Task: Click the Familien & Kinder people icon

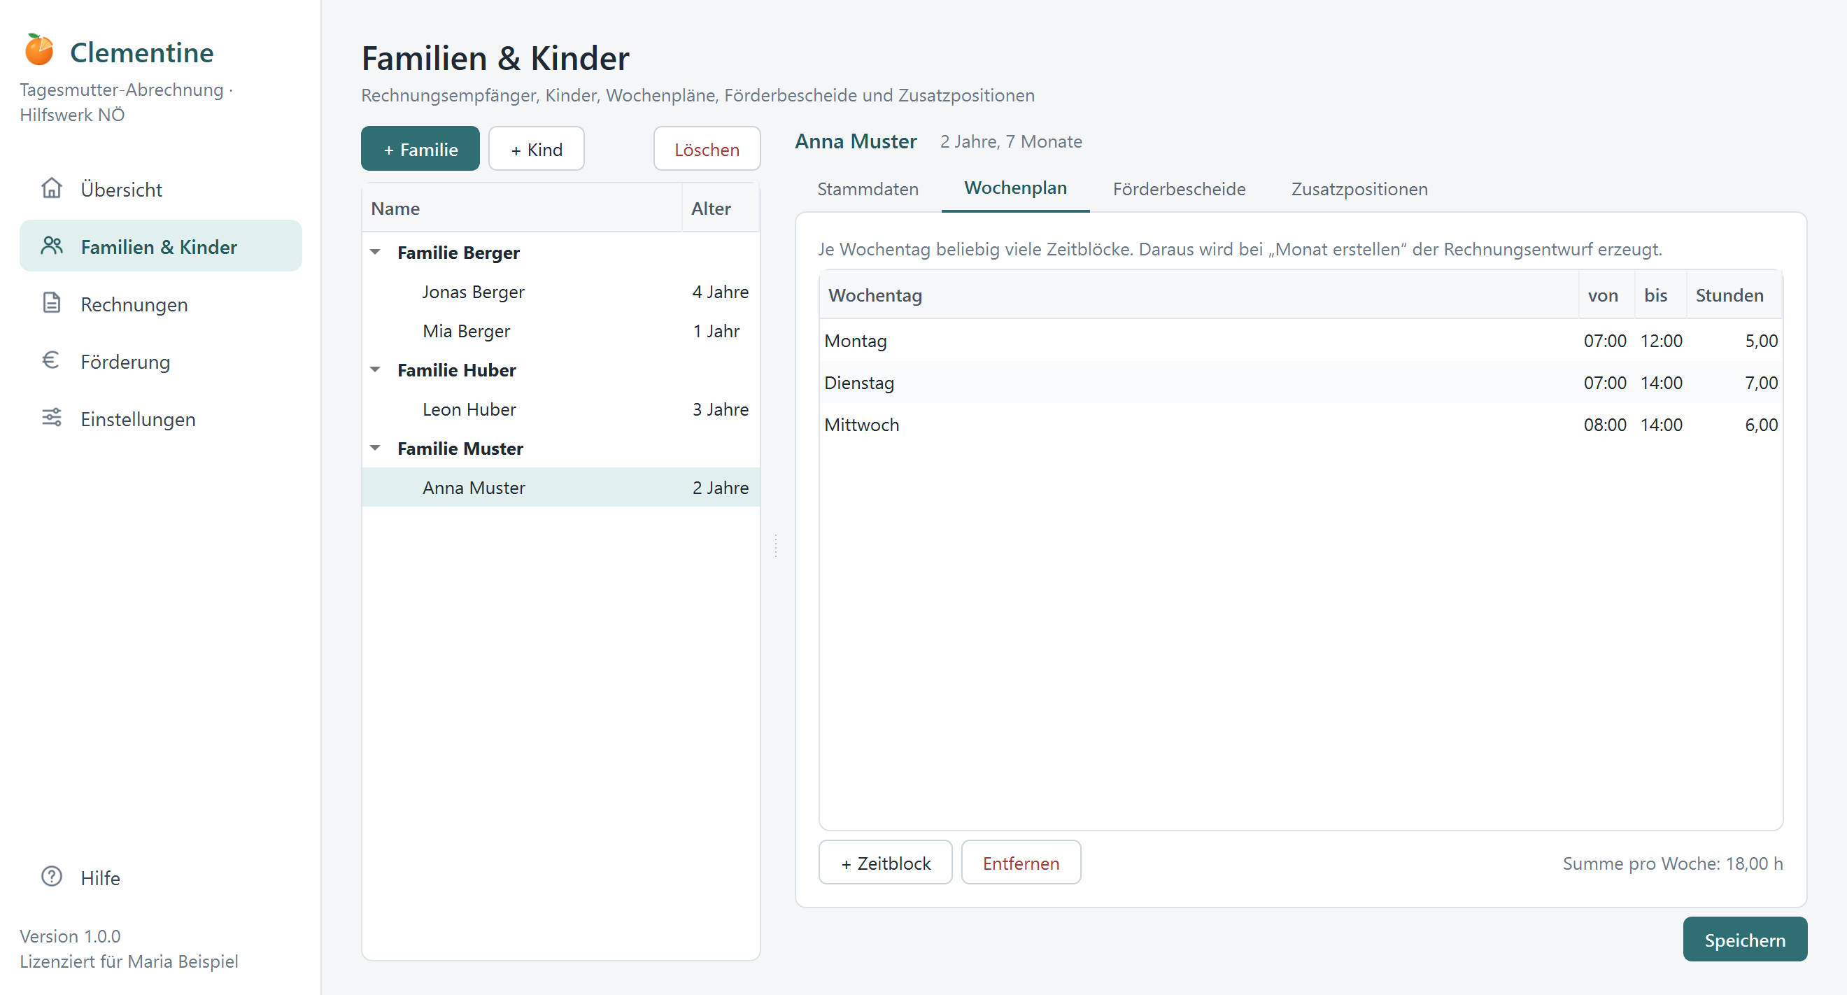Action: click(52, 246)
